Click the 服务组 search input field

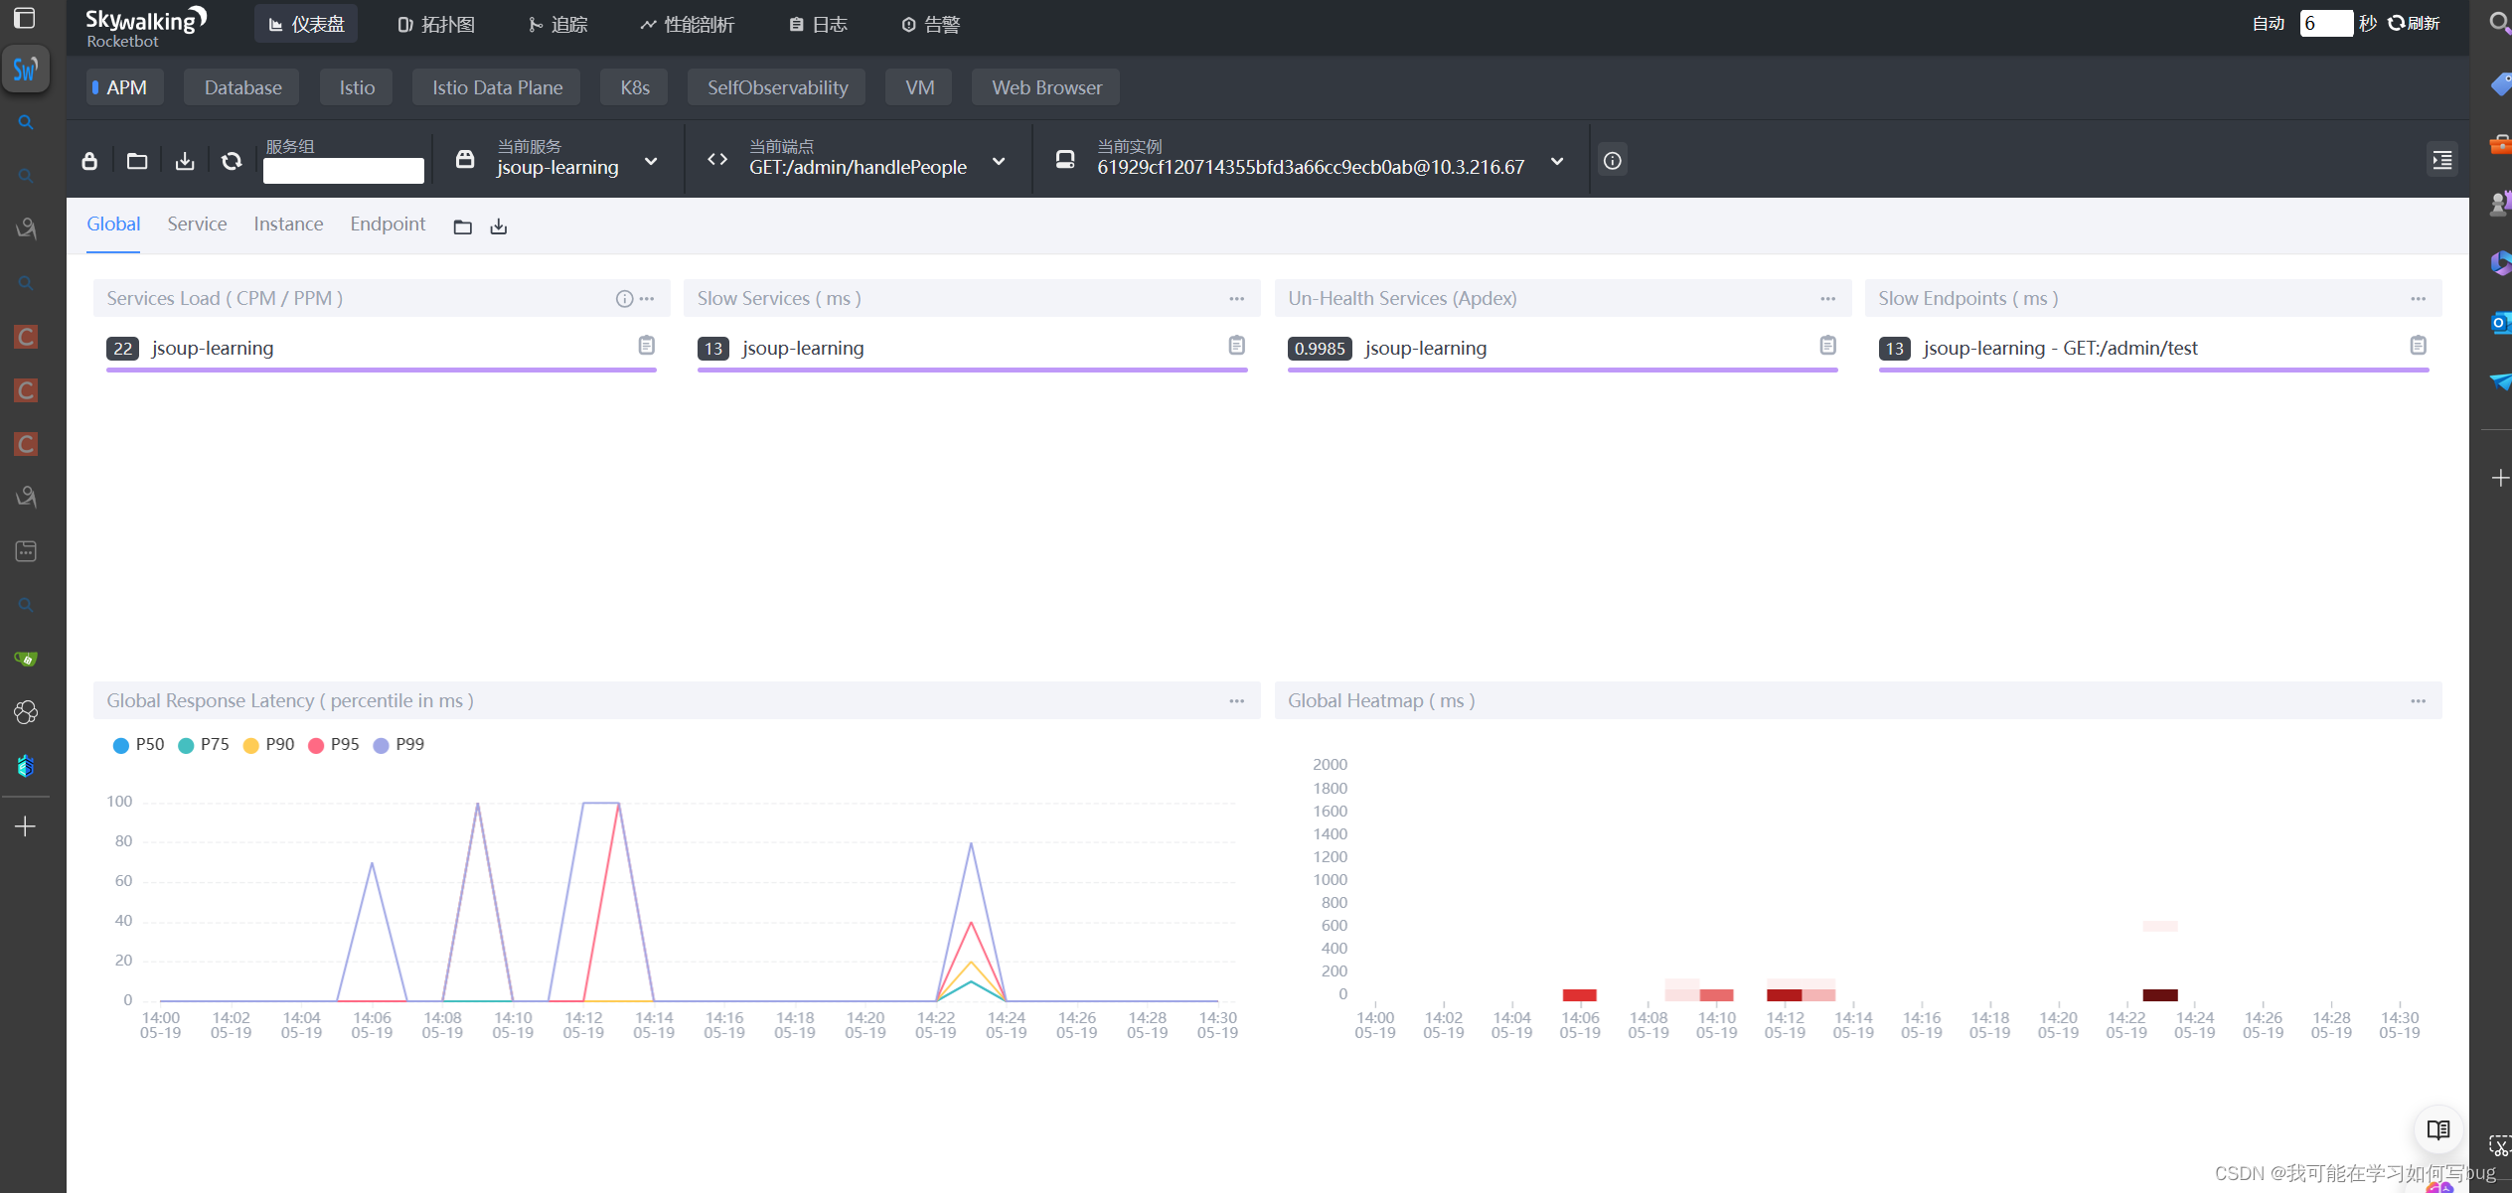point(343,170)
